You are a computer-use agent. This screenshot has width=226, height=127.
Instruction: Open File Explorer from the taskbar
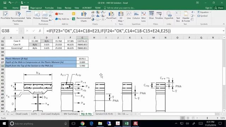click(x=100, y=123)
